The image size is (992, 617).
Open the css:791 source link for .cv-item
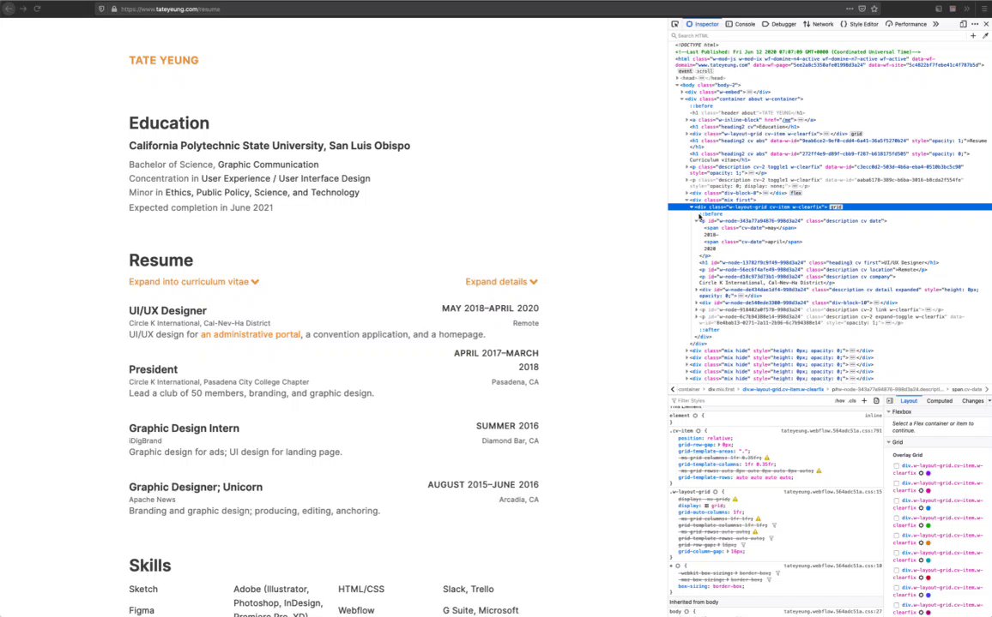pos(831,431)
